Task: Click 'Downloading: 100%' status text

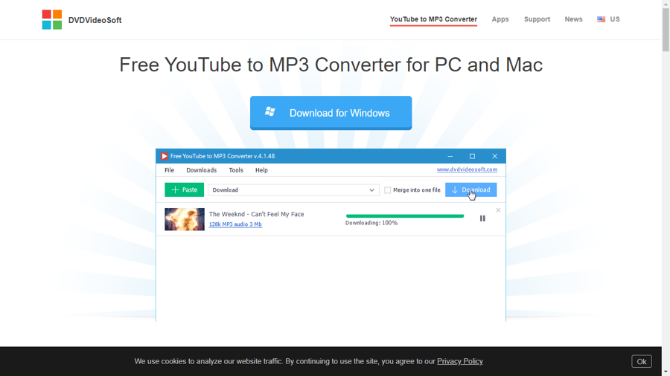Action: 371,223
